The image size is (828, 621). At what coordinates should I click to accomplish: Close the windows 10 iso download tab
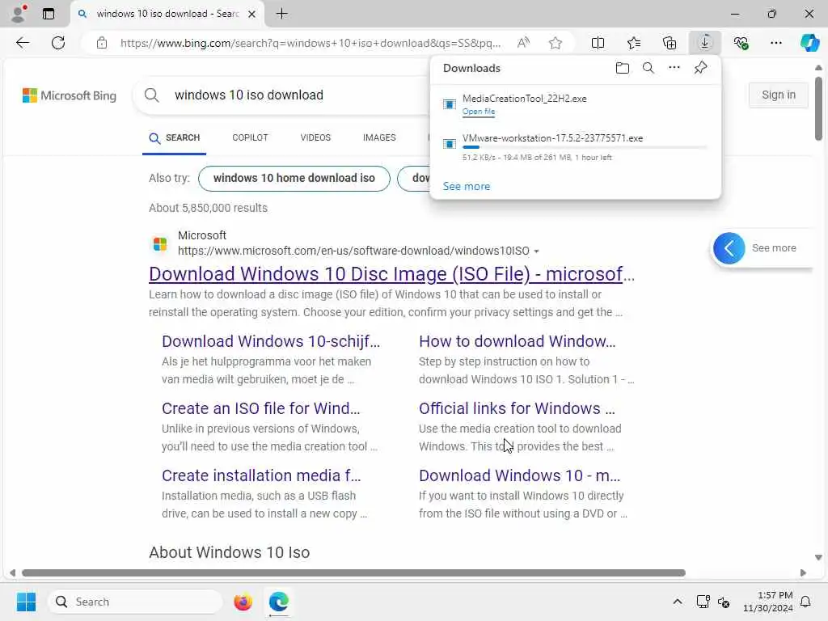[x=252, y=15]
